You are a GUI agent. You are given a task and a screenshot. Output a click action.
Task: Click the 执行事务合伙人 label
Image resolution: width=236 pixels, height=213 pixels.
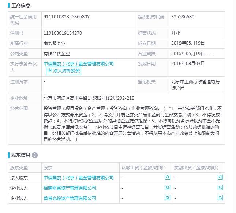pyautogui.click(x=23, y=67)
